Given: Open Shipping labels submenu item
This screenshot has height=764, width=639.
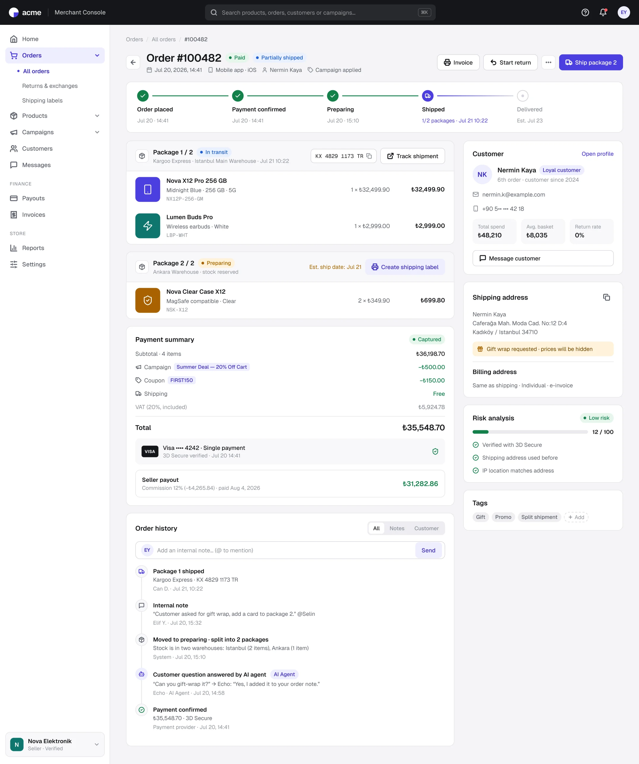Looking at the screenshot, I should 42,100.
